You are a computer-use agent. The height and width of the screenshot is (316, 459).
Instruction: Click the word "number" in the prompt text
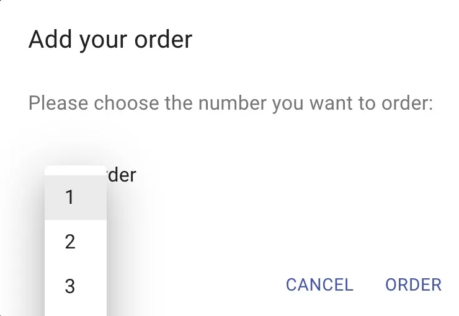(233, 102)
